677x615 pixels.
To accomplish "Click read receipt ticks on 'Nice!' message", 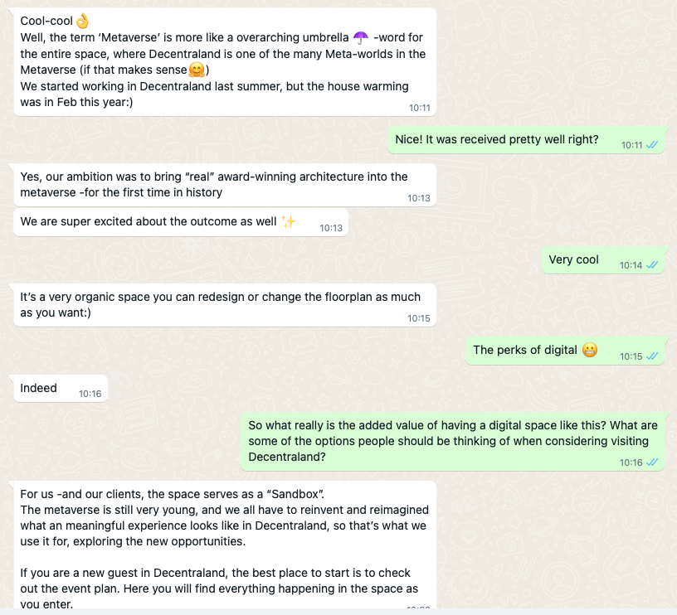I will pos(652,145).
